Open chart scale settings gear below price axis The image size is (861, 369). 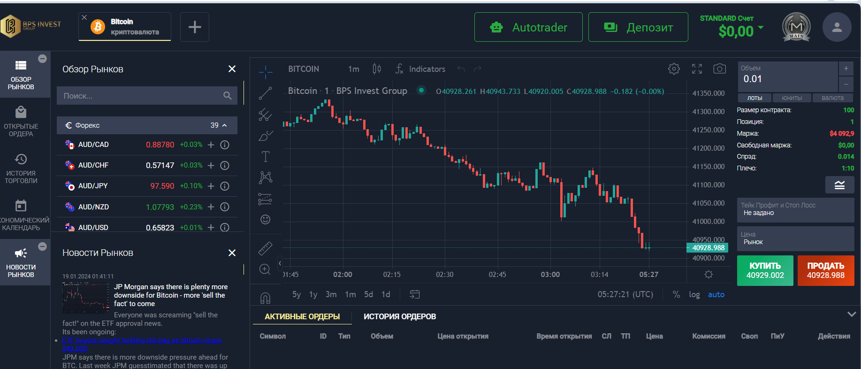point(709,274)
